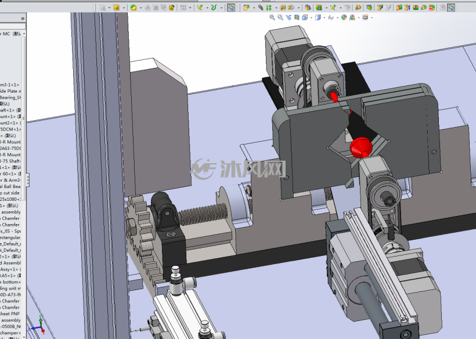
Task: Click the paperclip icon in the top toolbar
Action: point(261,8)
